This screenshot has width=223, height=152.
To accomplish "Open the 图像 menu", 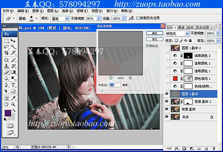I will 38,11.
